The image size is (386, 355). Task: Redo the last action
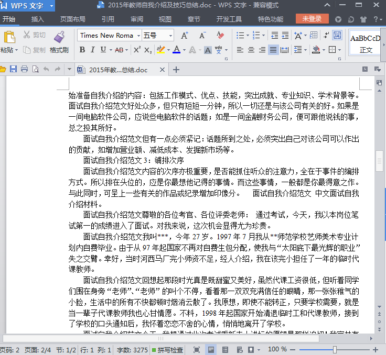57,69
